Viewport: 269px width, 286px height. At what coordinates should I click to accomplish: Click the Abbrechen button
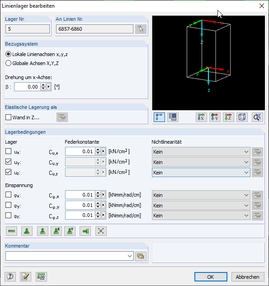248,277
